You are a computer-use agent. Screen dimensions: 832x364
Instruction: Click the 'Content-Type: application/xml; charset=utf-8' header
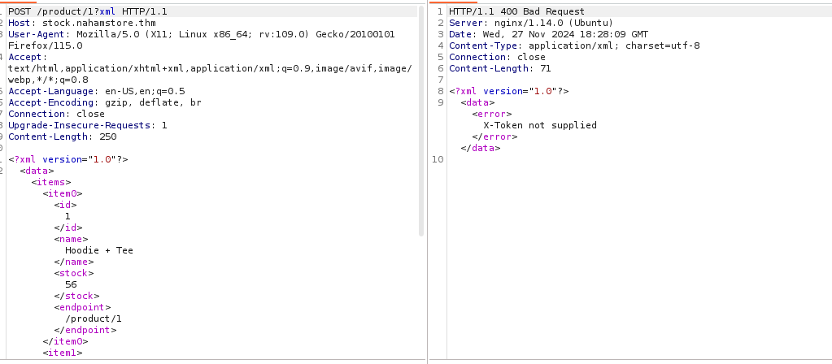(574, 45)
